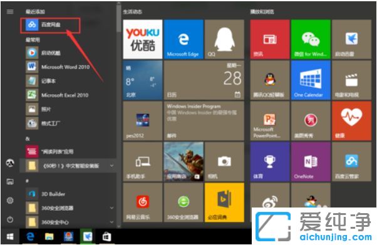
Task: Open the 日历 calendar tile showing 28
Action: coord(204,80)
